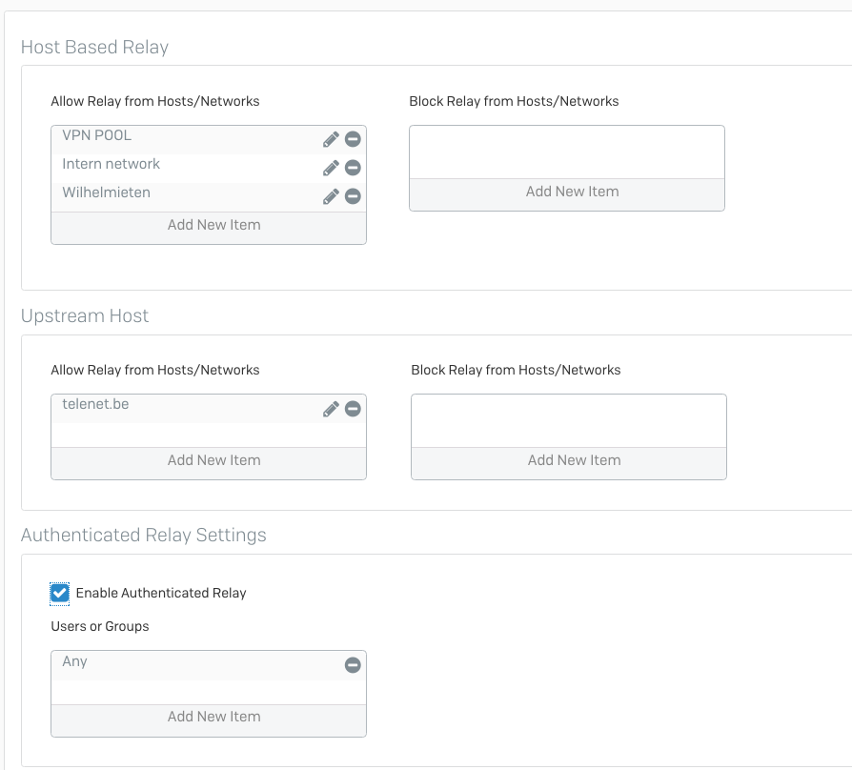The image size is (852, 770).
Task: Edit the telenet.be upstream host
Action: [x=331, y=409]
